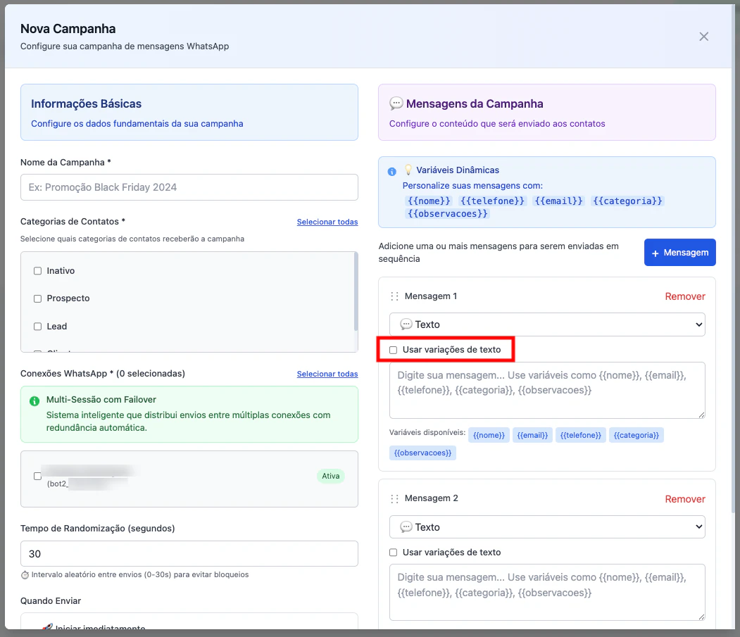Image resolution: width=740 pixels, height=637 pixels.
Task: Insert {{nome}} chip under Mensagem 1
Action: pyautogui.click(x=489, y=435)
